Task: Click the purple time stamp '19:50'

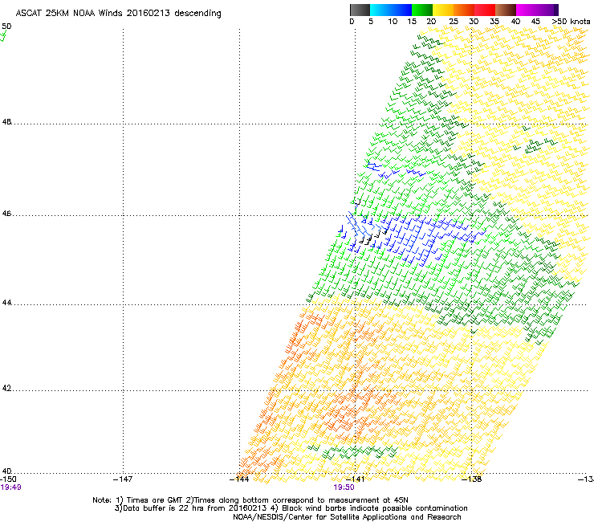Action: (344, 487)
